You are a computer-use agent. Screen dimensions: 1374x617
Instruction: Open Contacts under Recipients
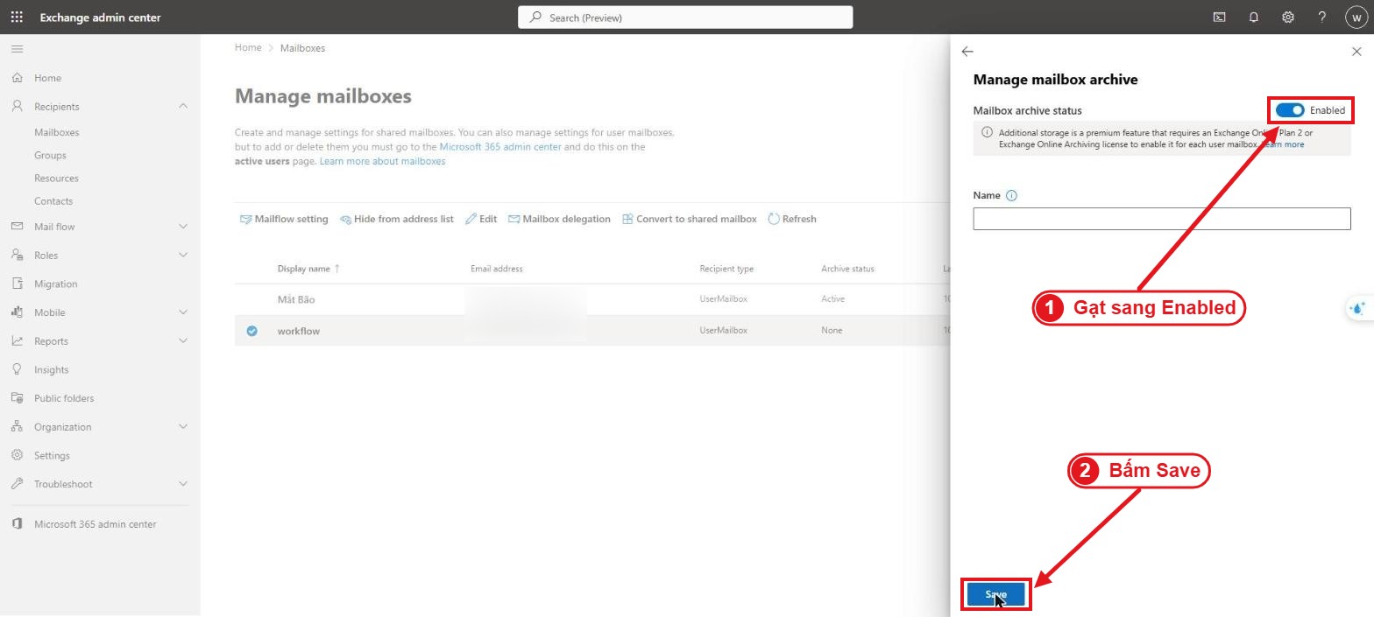pyautogui.click(x=53, y=200)
